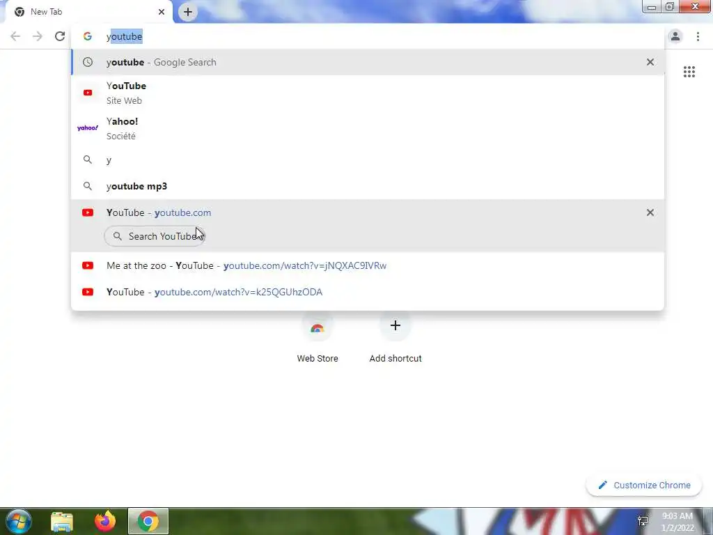Open the Web Store shortcut
The image size is (713, 535).
coord(318,338)
